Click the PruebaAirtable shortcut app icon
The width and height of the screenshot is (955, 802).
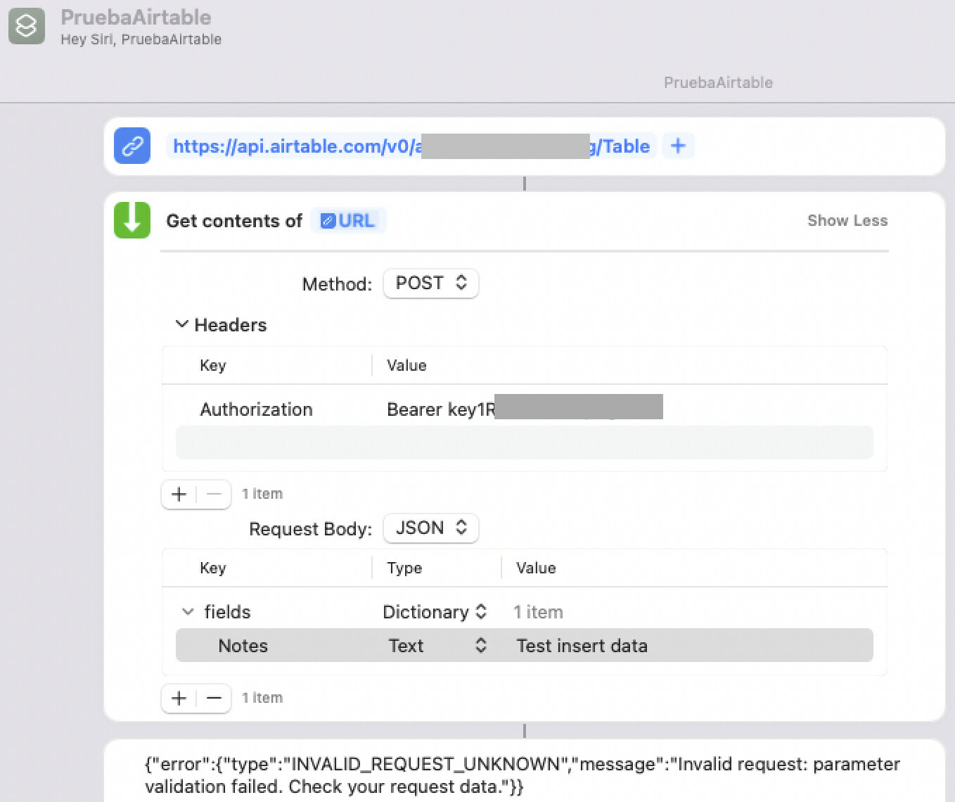coord(27,26)
